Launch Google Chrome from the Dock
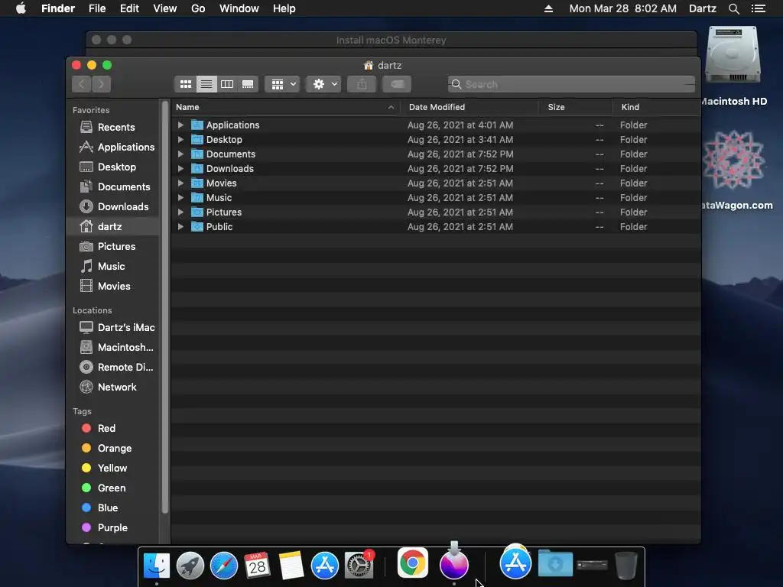Screen dimensions: 783x587 412,563
